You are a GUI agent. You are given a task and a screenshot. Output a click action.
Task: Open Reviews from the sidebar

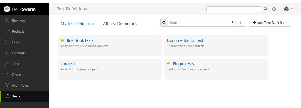coord(24,21)
